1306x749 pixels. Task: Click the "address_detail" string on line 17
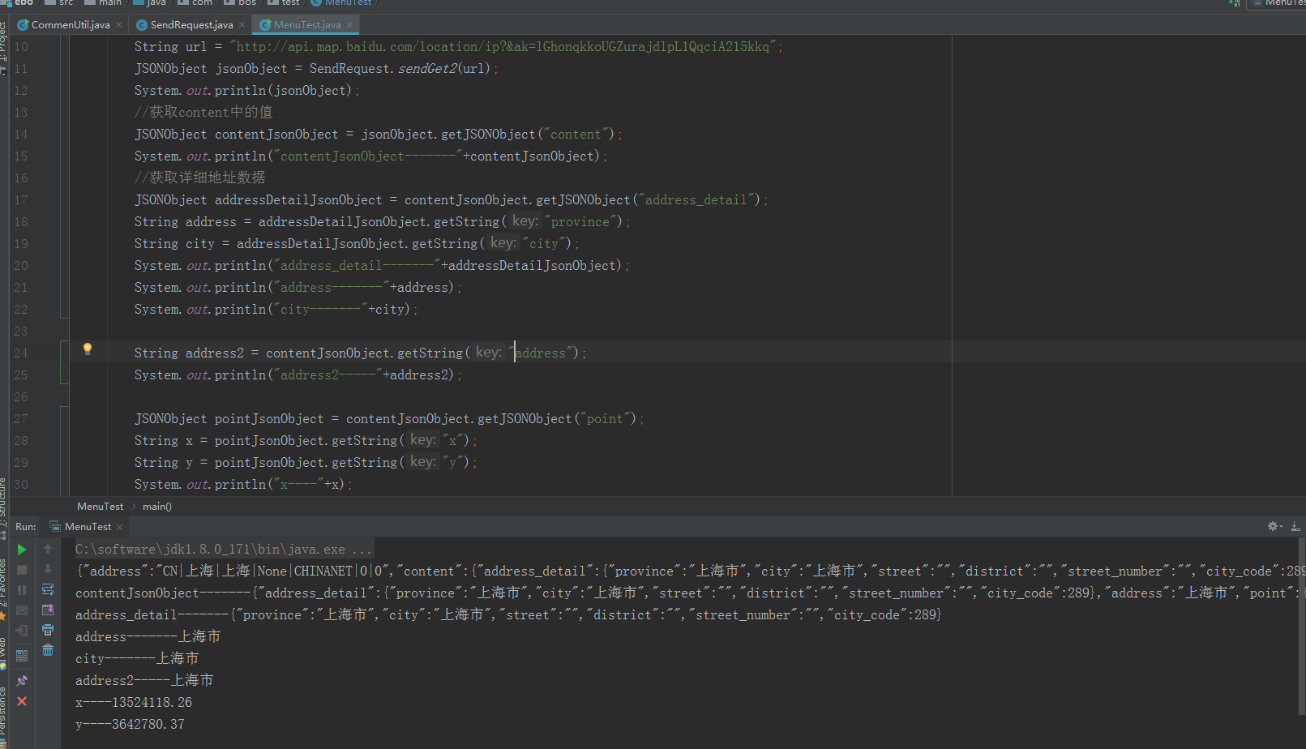tap(697, 200)
